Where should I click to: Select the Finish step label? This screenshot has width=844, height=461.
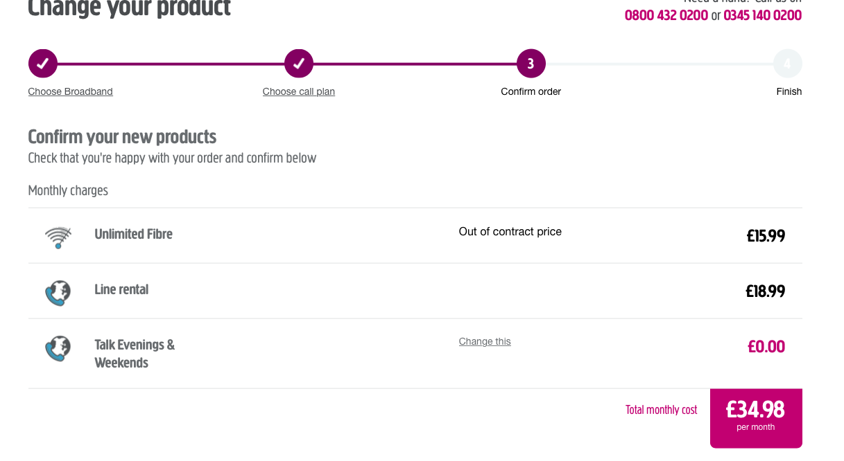(789, 91)
